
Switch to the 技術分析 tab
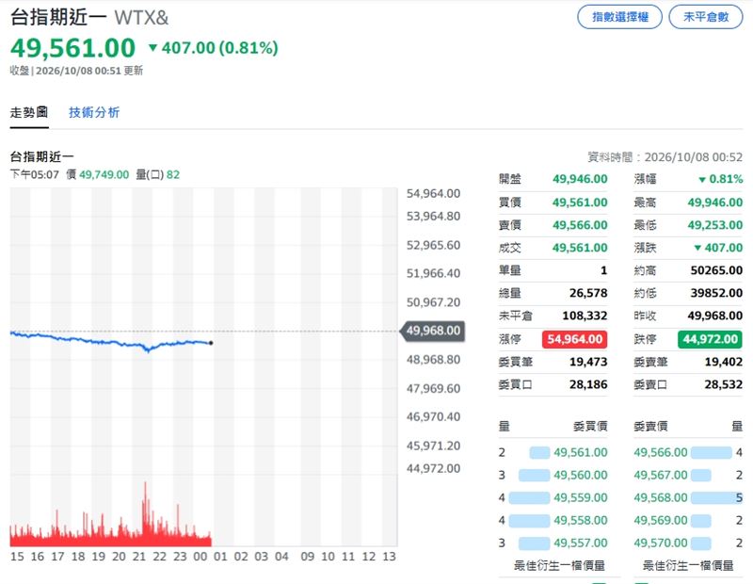[94, 112]
